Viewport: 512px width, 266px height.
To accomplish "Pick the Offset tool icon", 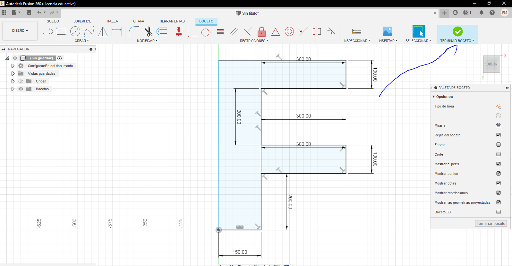I will point(162,31).
